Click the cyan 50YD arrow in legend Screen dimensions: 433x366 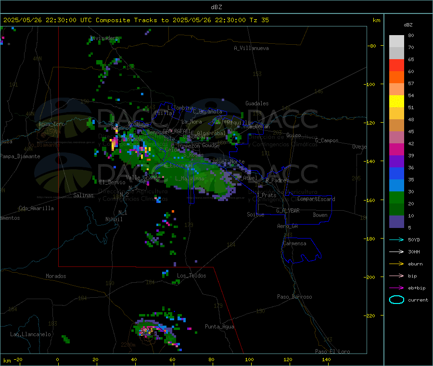(x=396, y=240)
